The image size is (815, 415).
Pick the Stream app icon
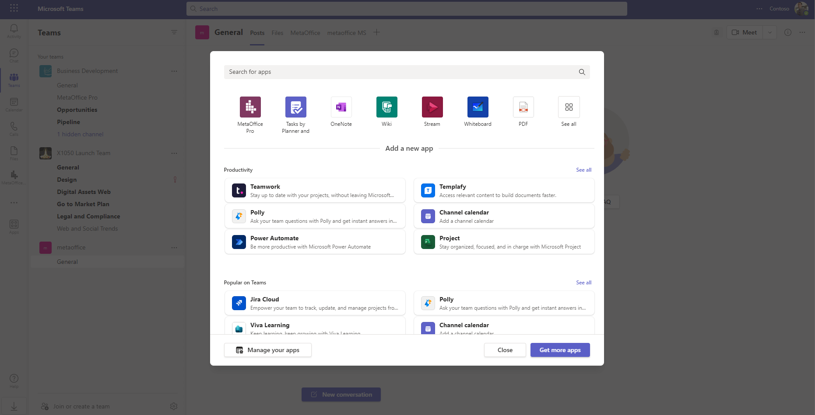point(432,107)
